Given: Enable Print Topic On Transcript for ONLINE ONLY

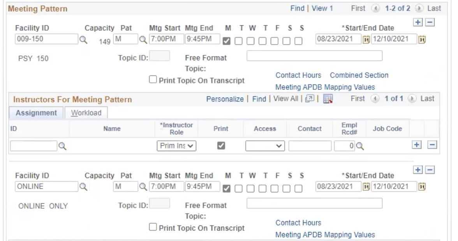Looking at the screenshot, I should tap(153, 227).
